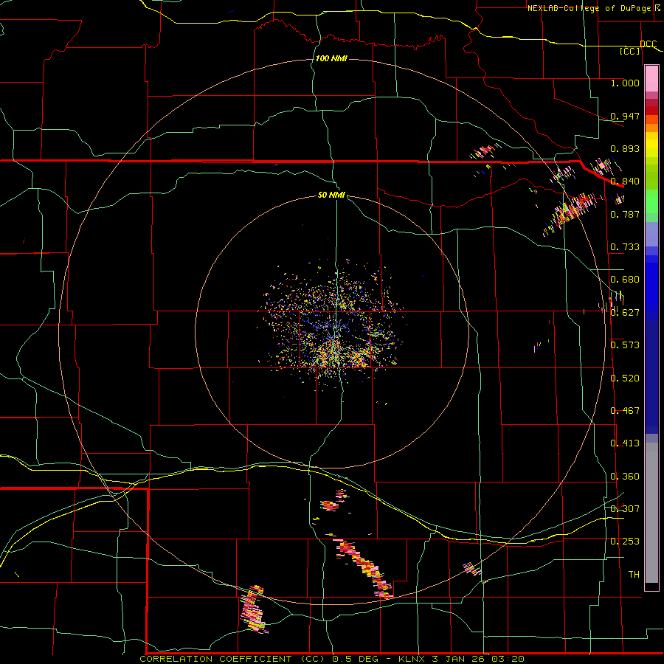Image resolution: width=664 pixels, height=664 pixels.
Task: Select the 1.000 value on the scale
Action: pyautogui.click(x=625, y=83)
